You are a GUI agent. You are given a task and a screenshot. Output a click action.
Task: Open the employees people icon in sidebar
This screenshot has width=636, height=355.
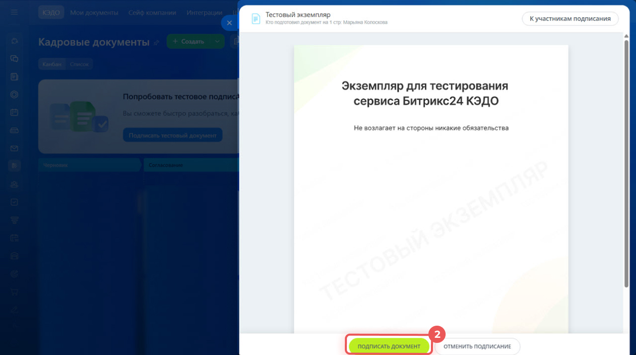click(x=14, y=184)
